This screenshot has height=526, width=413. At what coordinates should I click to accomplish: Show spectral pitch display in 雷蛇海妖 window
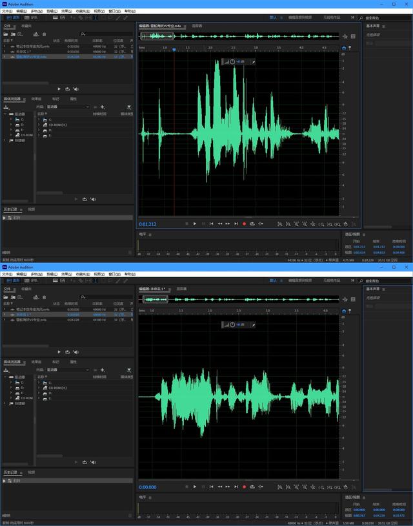(x=63, y=18)
